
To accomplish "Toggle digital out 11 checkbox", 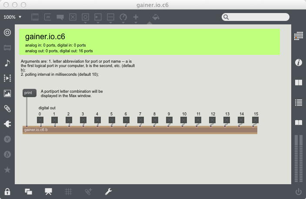I will tap(198, 120).
